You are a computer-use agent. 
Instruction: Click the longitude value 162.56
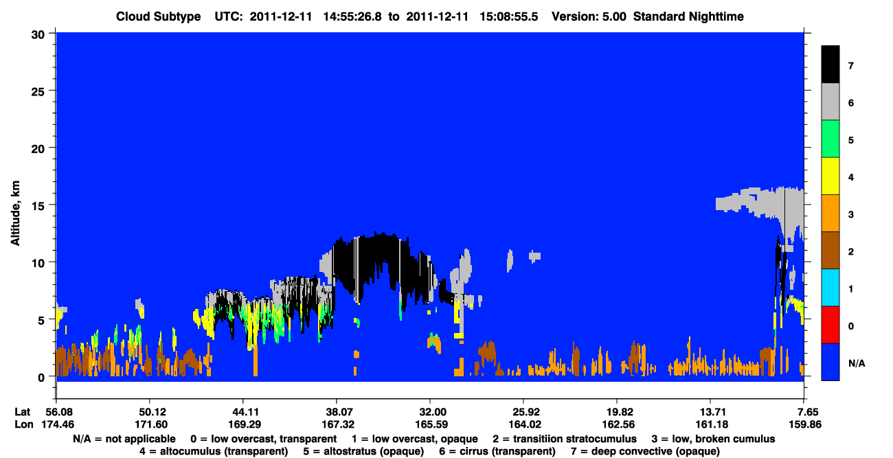(x=618, y=424)
